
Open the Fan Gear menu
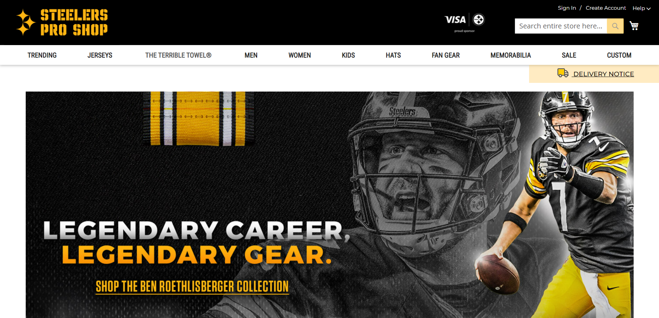[446, 55]
